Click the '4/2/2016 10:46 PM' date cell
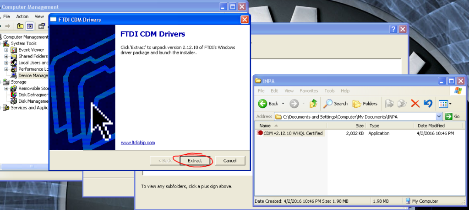 [x=435, y=133]
